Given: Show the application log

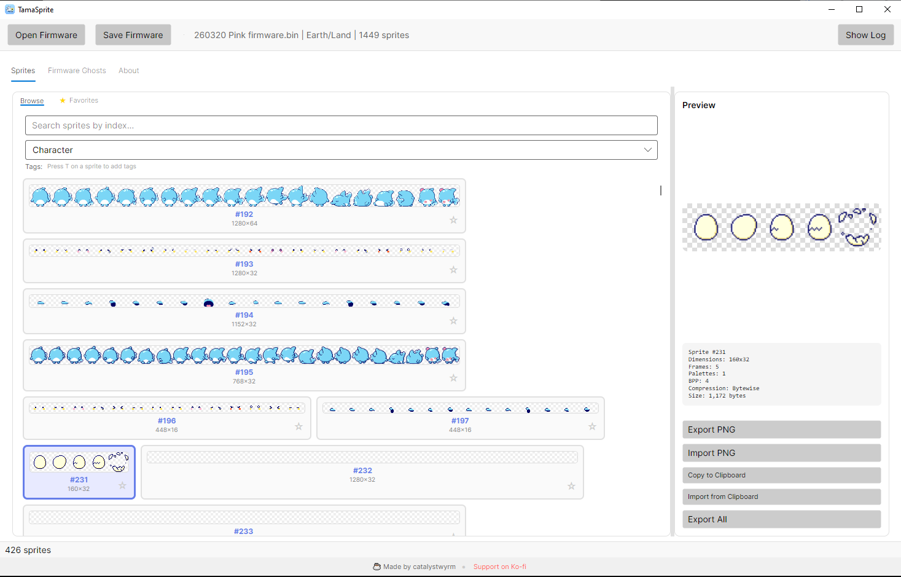Looking at the screenshot, I should [865, 34].
